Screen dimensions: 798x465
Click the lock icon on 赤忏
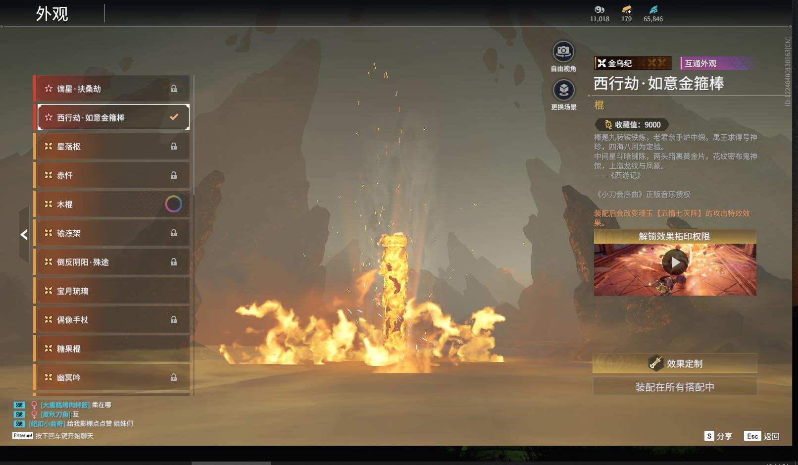tap(174, 175)
